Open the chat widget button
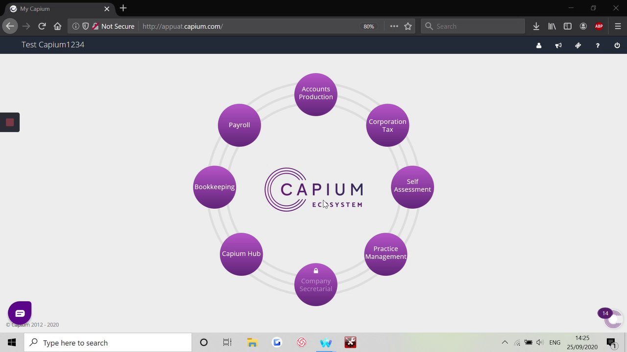Image resolution: width=627 pixels, height=352 pixels. point(20,313)
